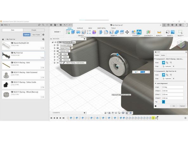The width and height of the screenshot is (188, 141).
Task: Expand the Document Settings tree node
Action: [x=55, y=45]
